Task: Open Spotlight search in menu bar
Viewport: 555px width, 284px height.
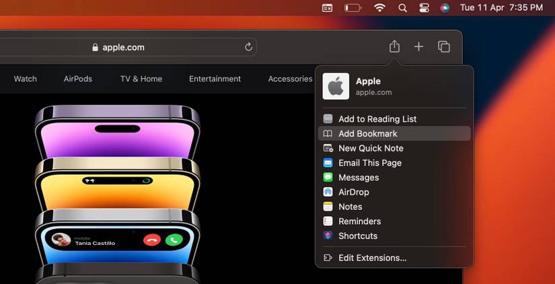Action: (x=402, y=8)
